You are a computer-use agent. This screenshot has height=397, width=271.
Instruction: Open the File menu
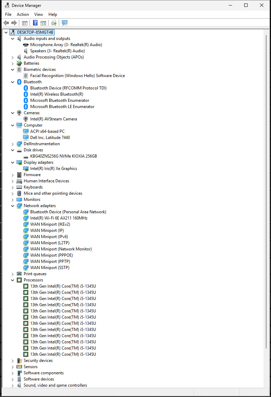pos(8,14)
